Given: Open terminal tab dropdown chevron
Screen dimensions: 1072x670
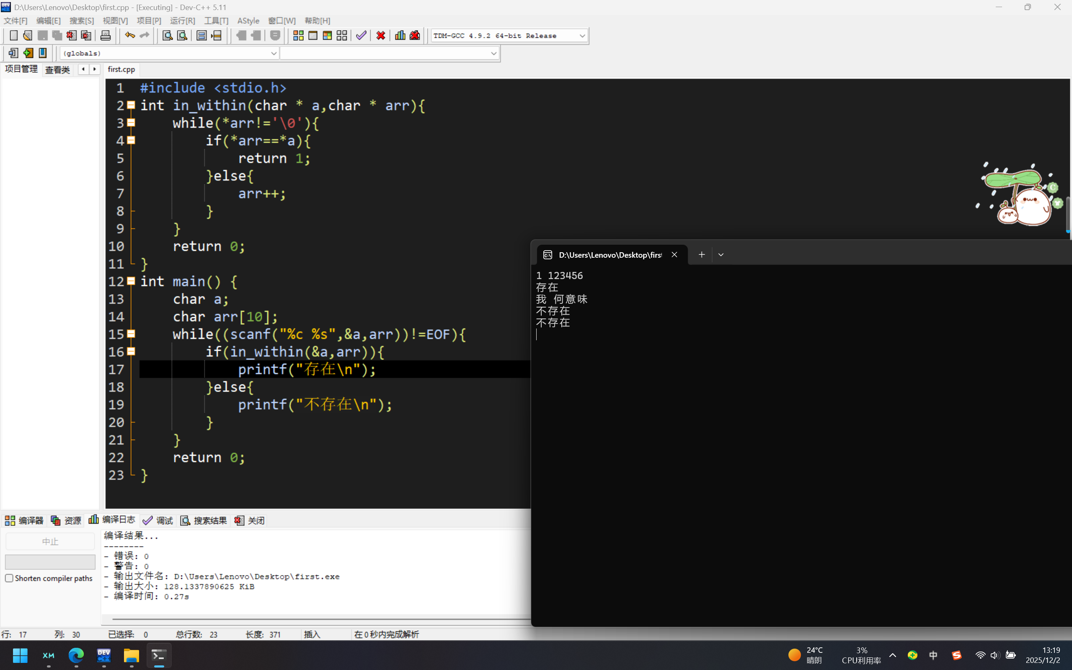Looking at the screenshot, I should pos(721,255).
